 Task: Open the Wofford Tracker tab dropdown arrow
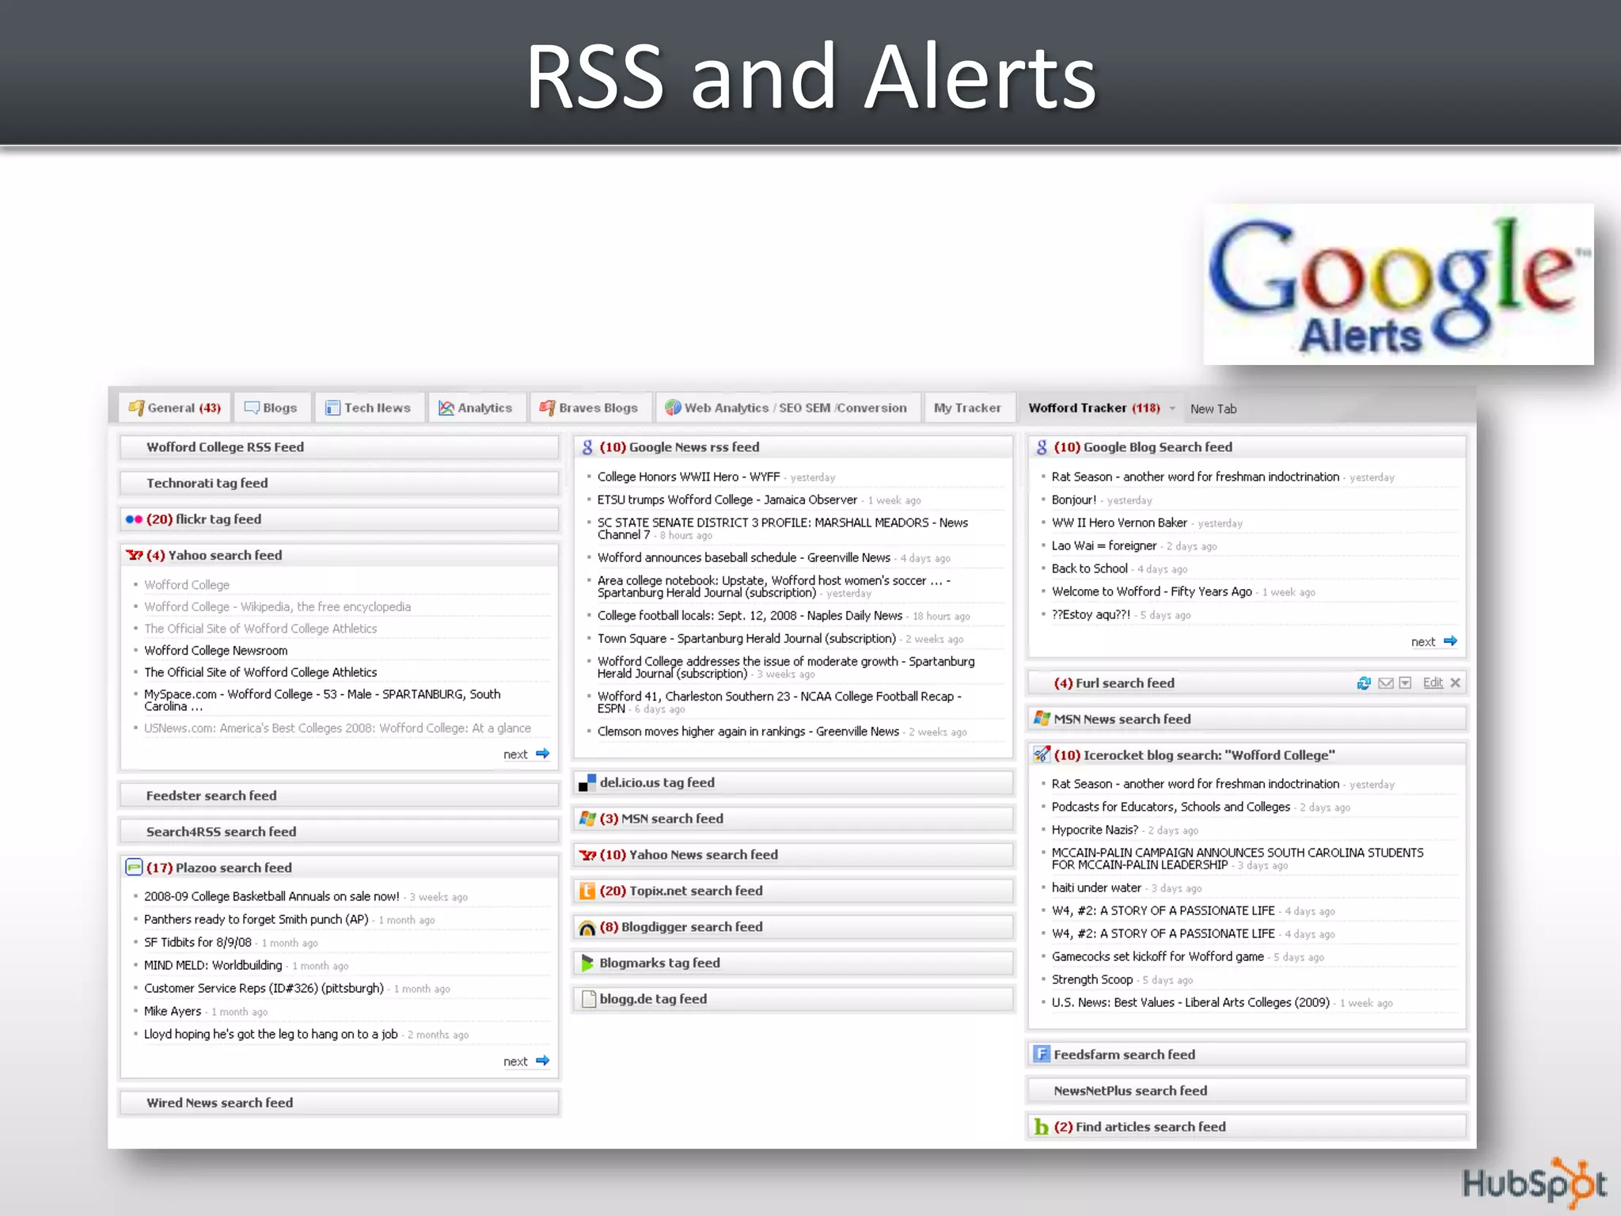1173,408
